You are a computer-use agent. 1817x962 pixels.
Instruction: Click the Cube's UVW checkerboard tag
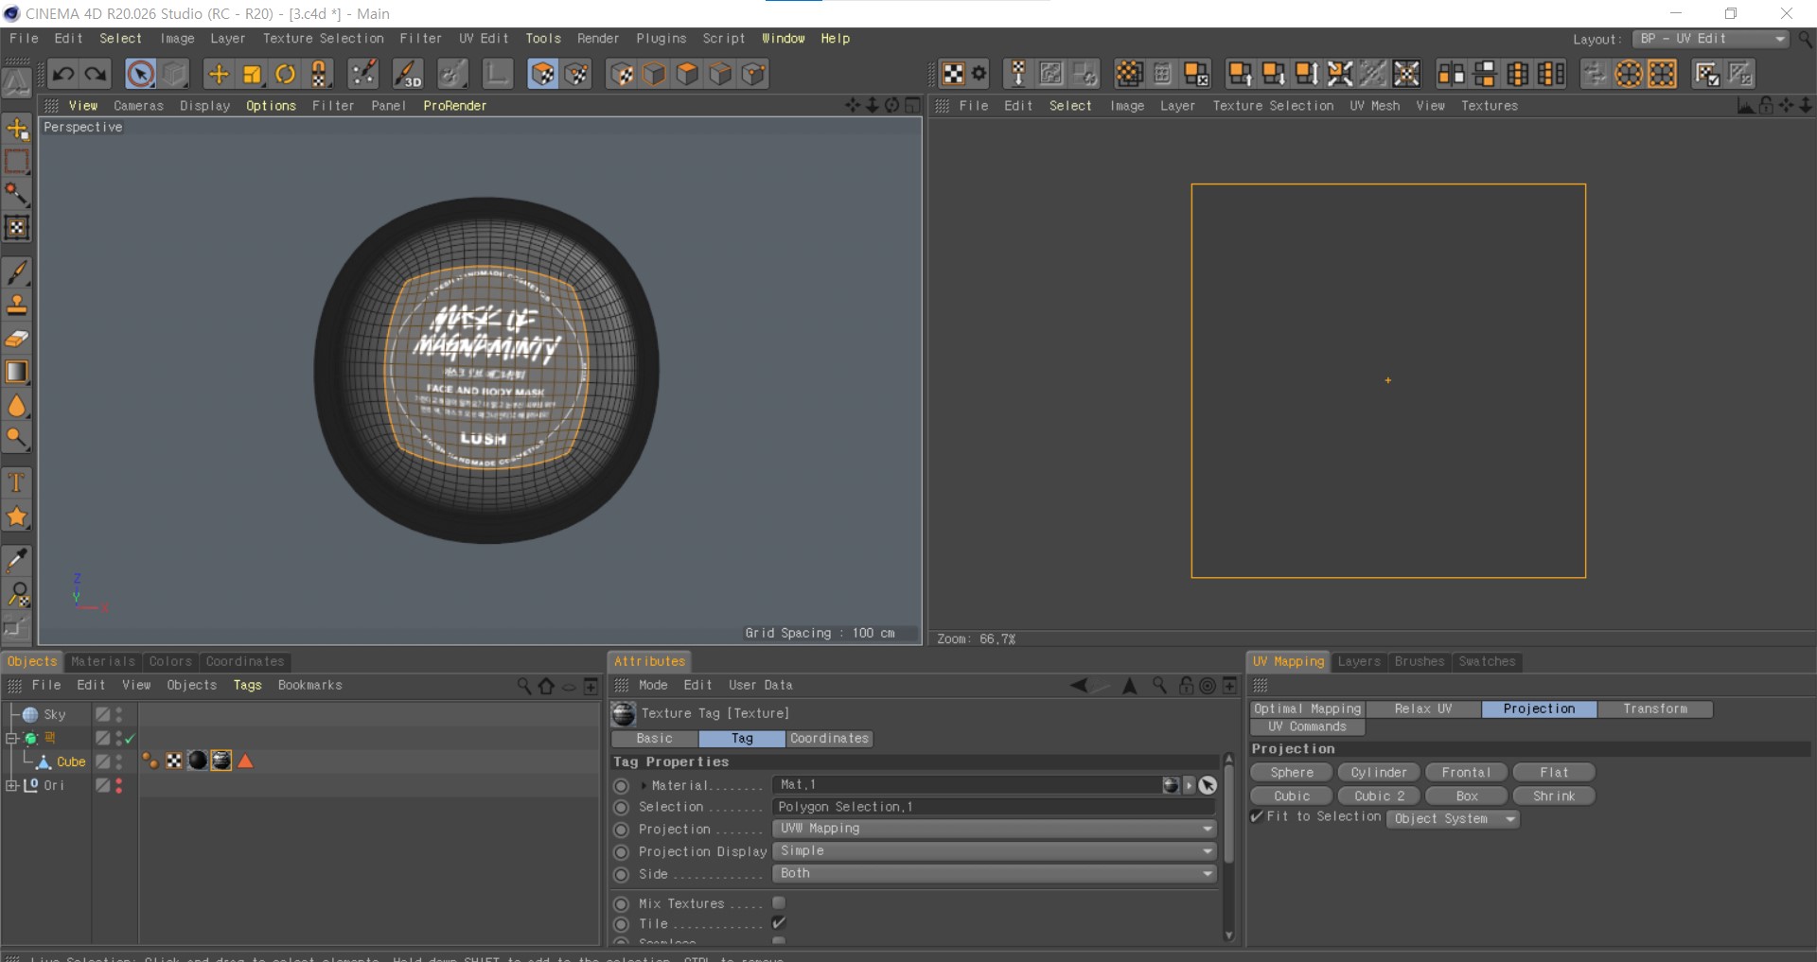[174, 761]
